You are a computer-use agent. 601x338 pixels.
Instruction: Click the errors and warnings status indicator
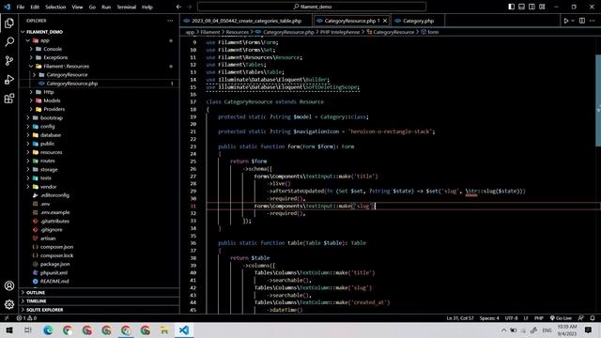tap(26, 318)
